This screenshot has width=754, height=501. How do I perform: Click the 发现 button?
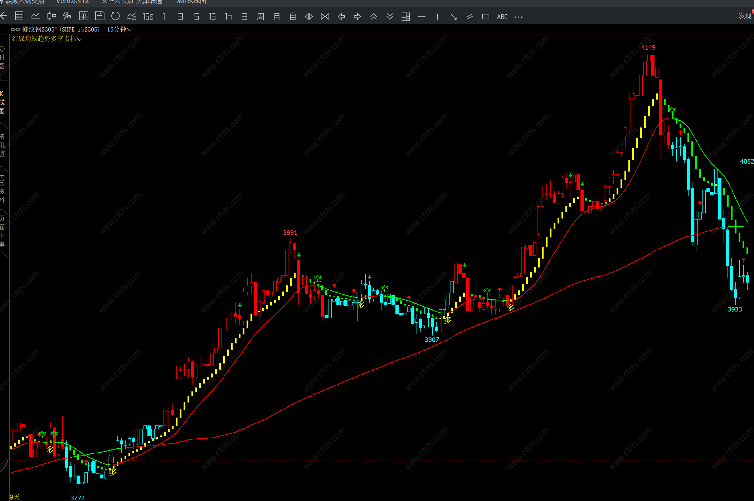pyautogui.click(x=745, y=16)
